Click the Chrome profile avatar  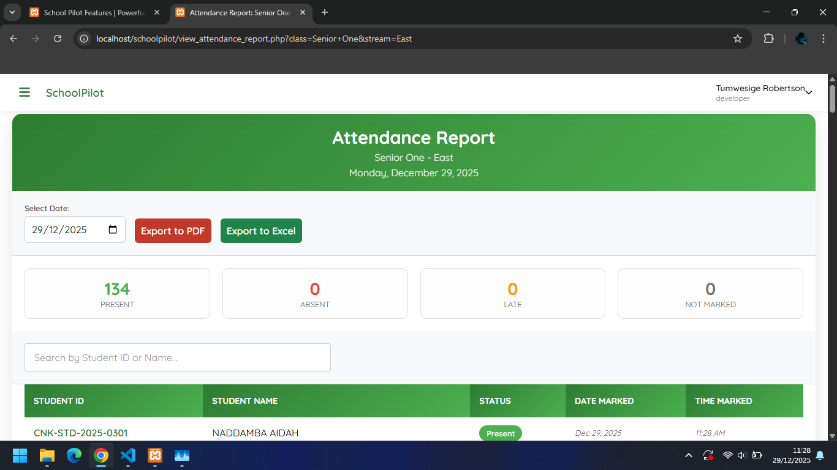(801, 38)
